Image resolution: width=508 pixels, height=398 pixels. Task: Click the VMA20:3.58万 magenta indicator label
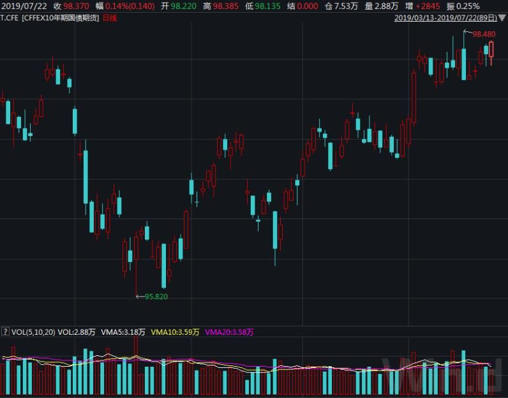(229, 332)
